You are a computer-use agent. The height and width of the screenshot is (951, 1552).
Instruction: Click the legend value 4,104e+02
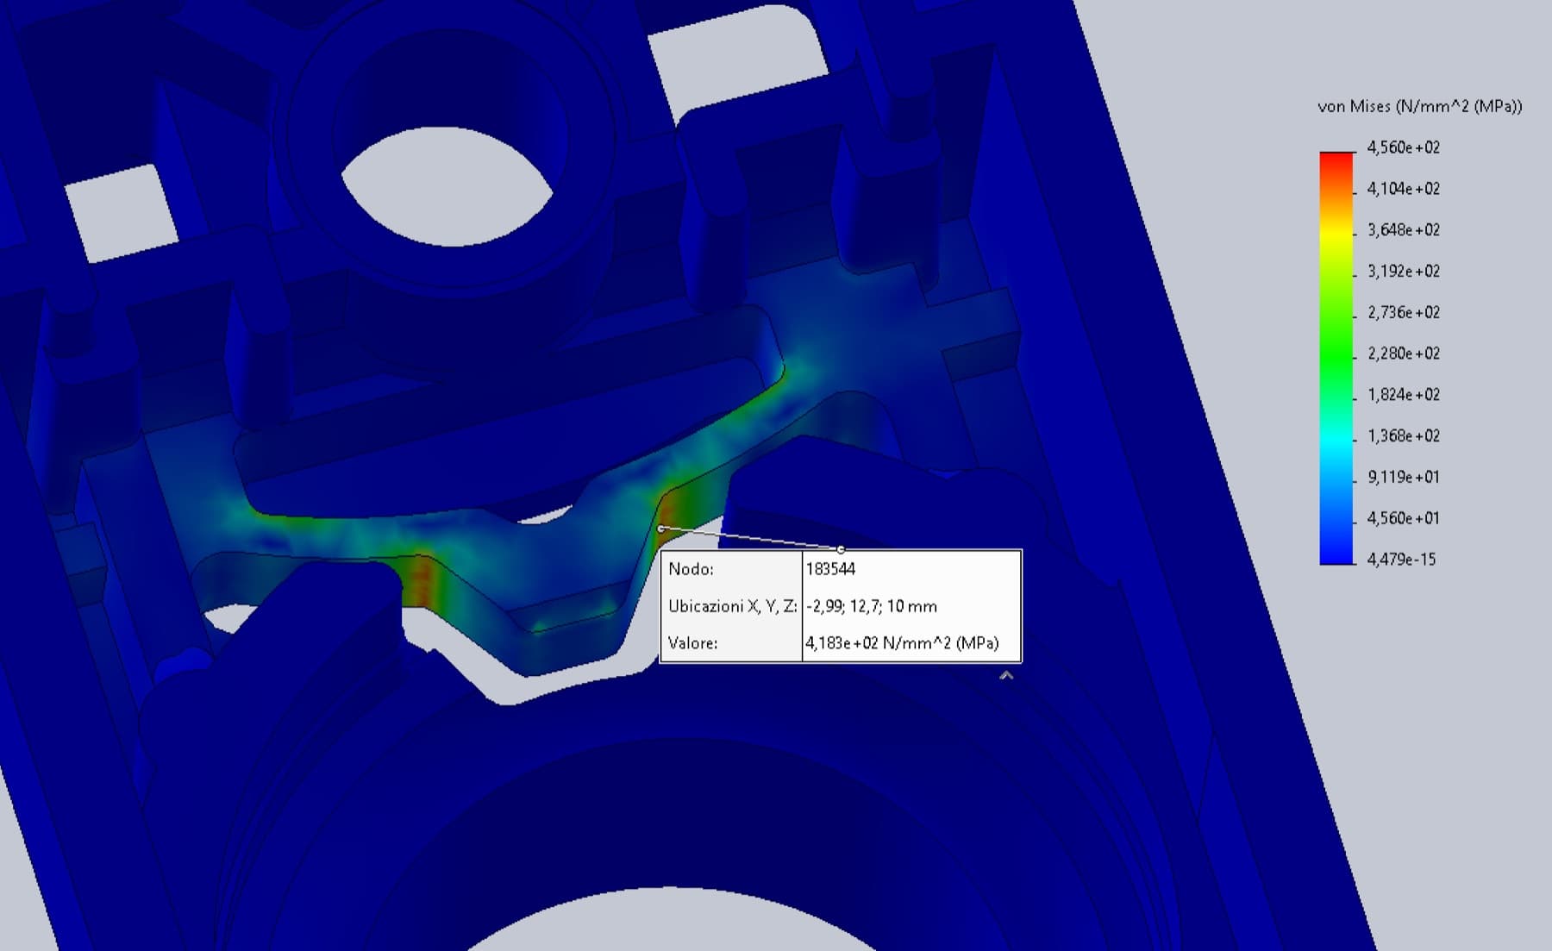click(x=1404, y=189)
